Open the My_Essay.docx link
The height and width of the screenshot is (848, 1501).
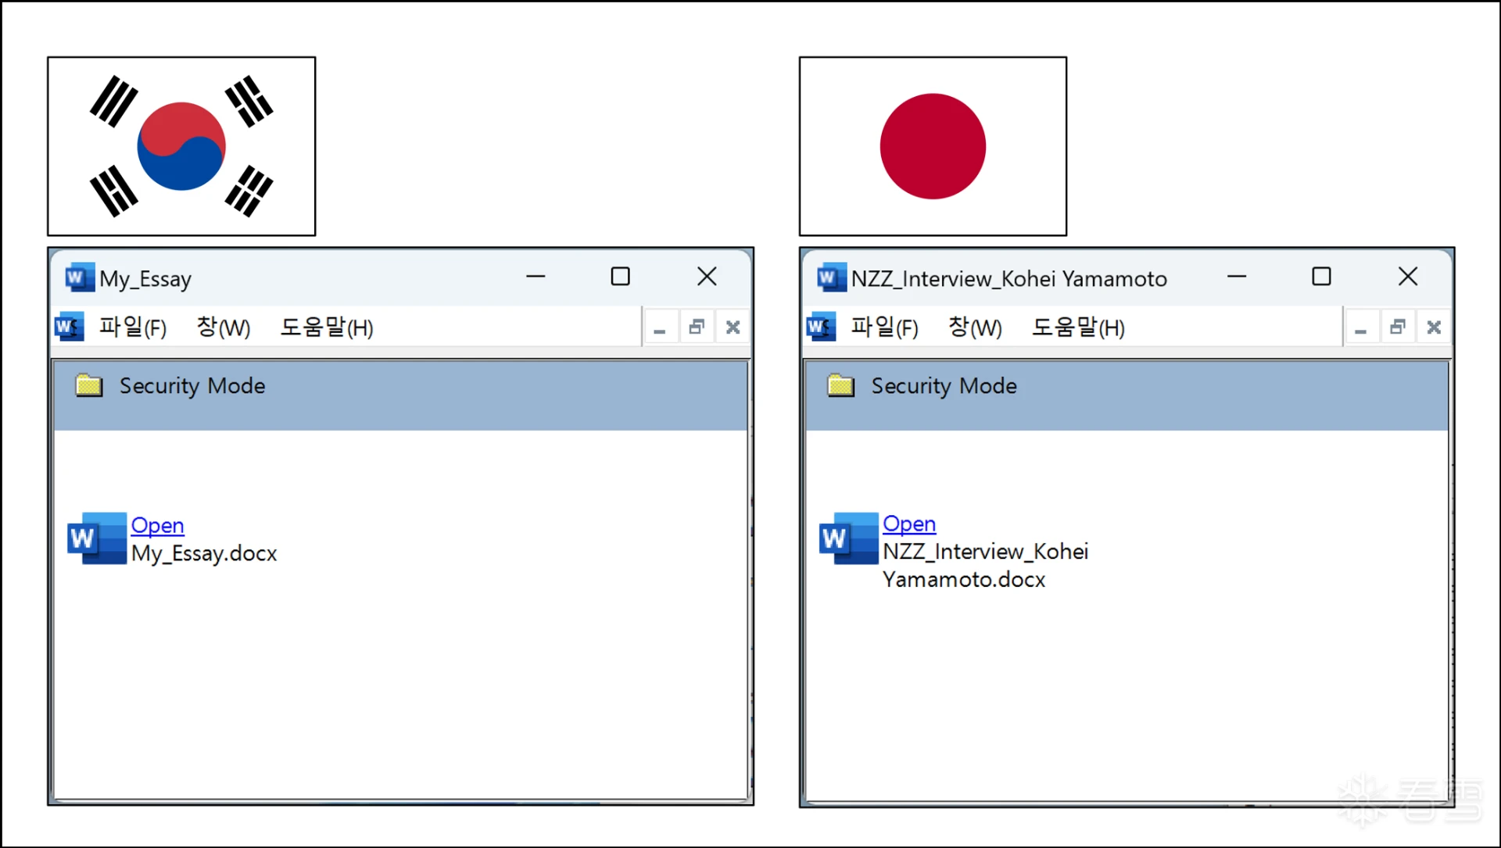(x=157, y=525)
